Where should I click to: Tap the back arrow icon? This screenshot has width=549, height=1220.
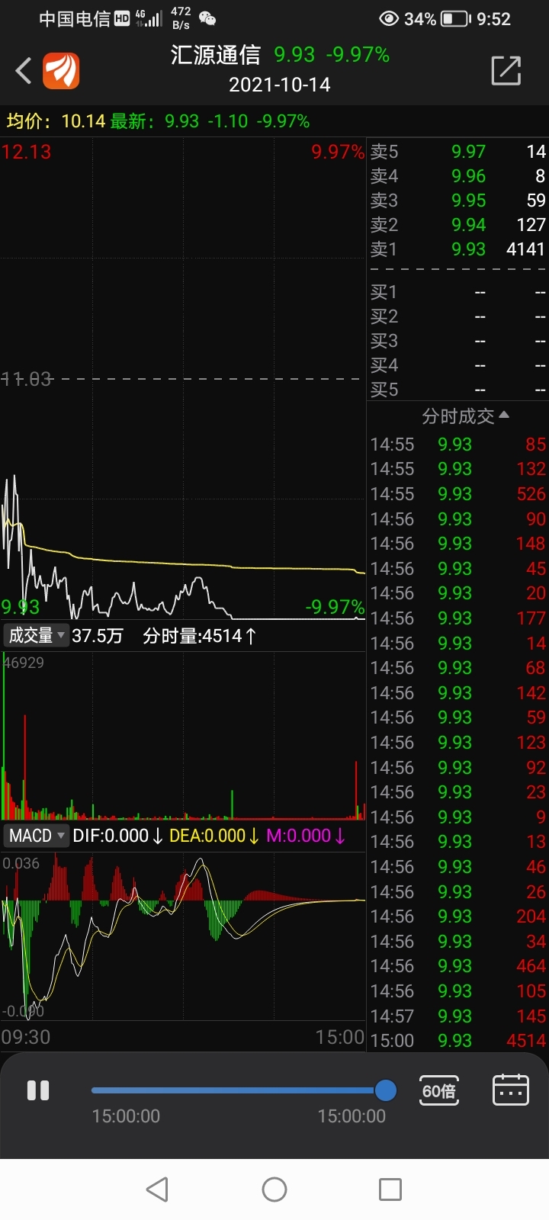point(24,71)
